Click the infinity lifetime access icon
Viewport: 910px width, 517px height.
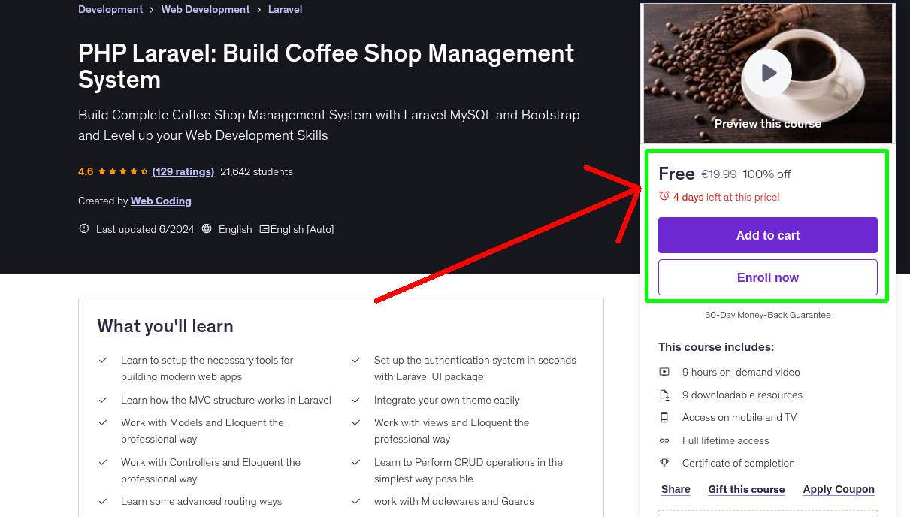(x=664, y=440)
